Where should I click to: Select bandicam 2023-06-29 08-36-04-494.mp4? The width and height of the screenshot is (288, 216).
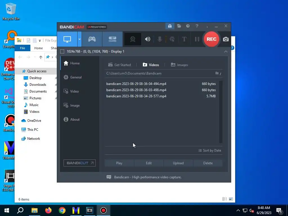click(x=136, y=84)
